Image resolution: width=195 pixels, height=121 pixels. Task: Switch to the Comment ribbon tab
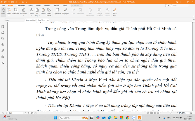(21, 6)
